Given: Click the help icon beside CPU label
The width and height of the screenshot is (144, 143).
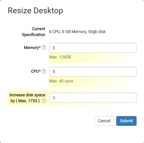Looking at the screenshot, I should coord(44,71).
